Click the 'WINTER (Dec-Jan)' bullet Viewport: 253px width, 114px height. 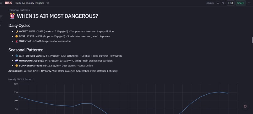(68, 56)
